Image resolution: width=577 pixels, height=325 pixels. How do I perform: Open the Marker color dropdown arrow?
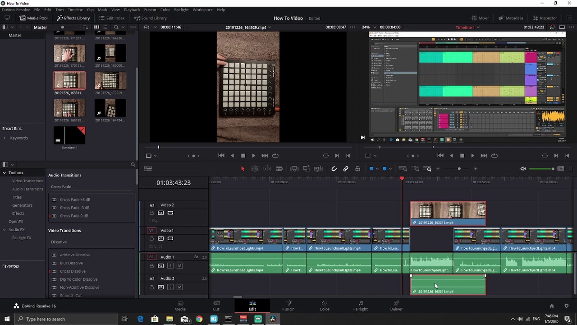pos(390,169)
